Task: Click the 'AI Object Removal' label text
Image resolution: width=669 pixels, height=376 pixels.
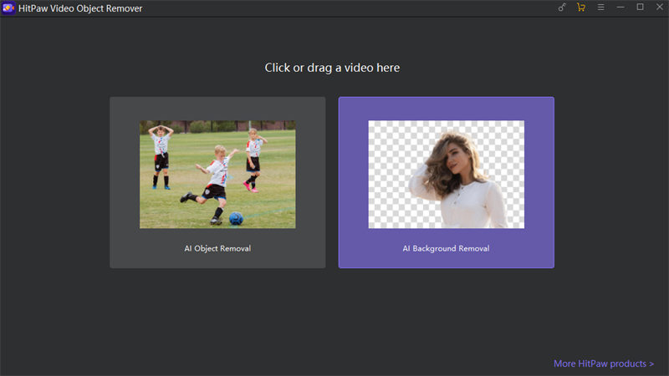Action: click(217, 248)
